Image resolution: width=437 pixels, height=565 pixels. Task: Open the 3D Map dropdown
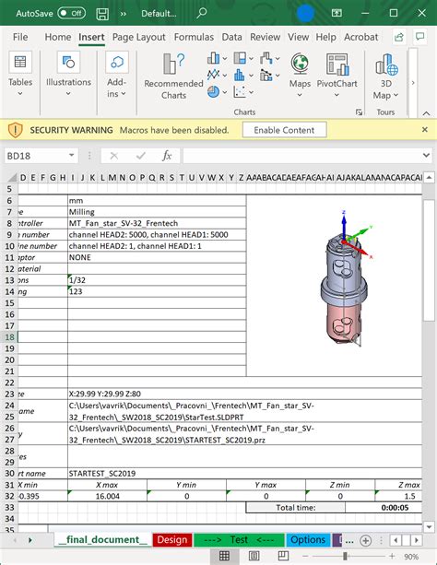(x=385, y=77)
